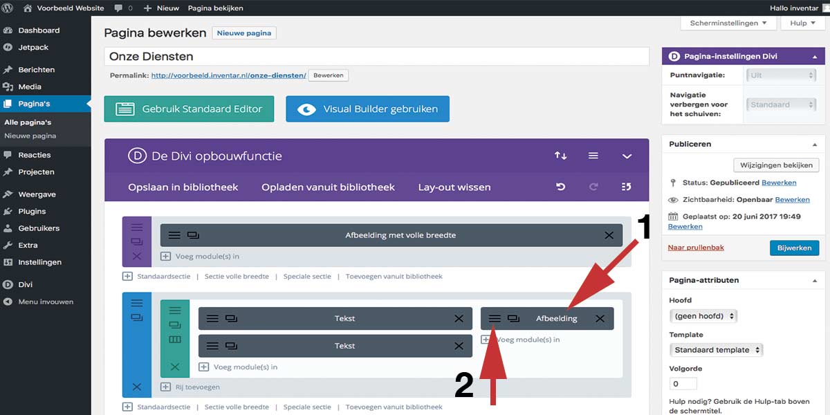Add module under Afbeelding met volle breedte
This screenshot has height=415, width=830.
[200, 256]
